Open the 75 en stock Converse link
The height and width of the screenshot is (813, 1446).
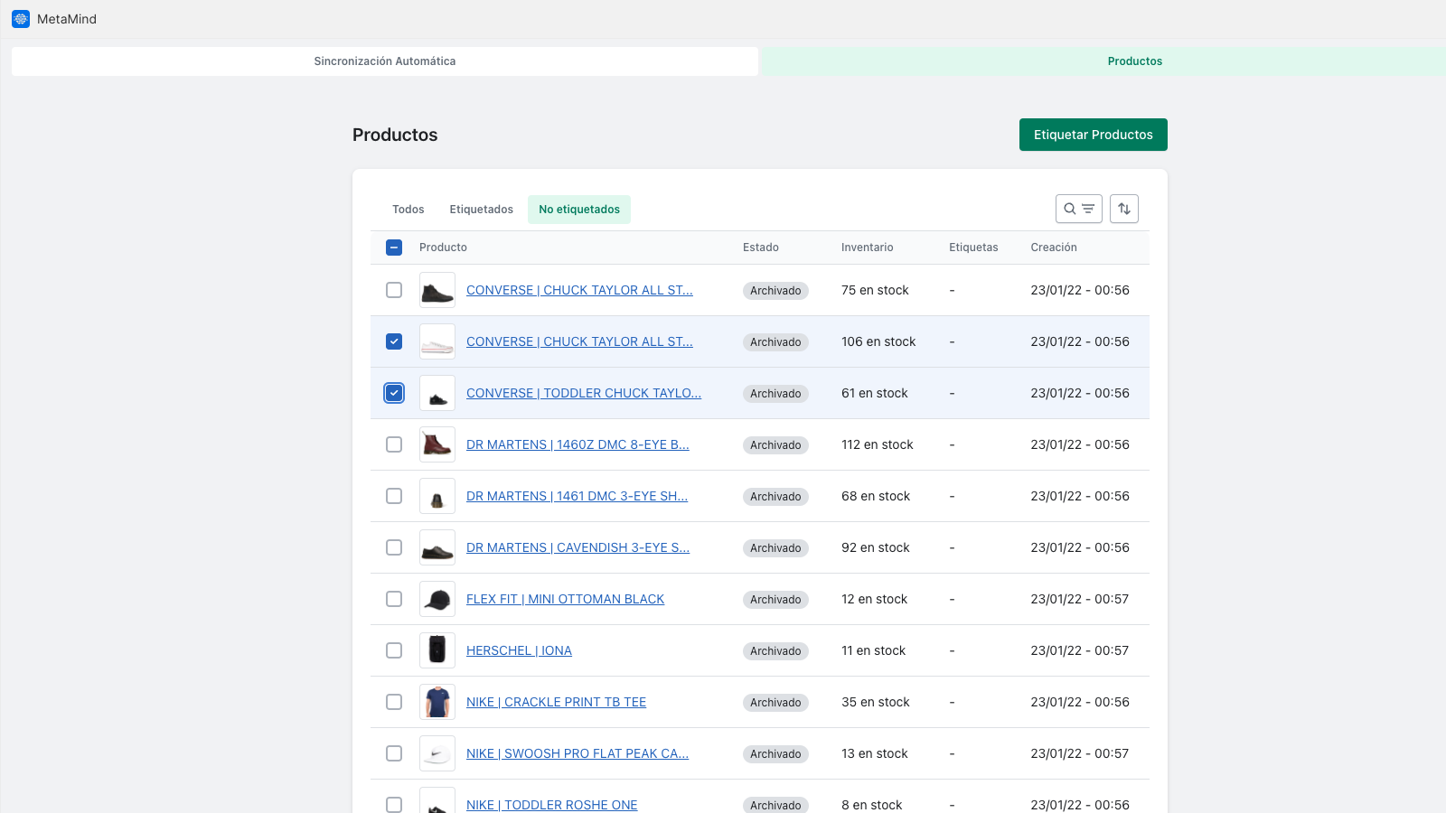tap(579, 290)
